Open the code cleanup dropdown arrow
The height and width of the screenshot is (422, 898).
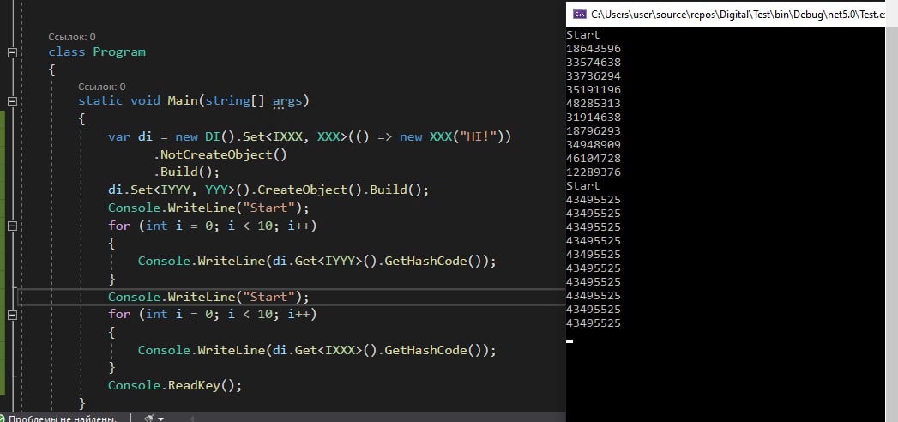[x=160, y=419]
